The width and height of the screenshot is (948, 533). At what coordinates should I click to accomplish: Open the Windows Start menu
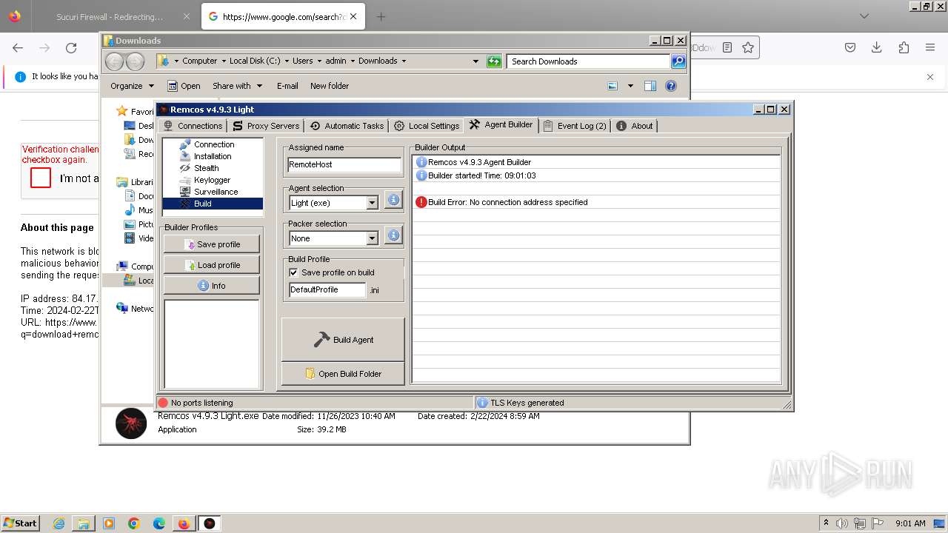20,523
